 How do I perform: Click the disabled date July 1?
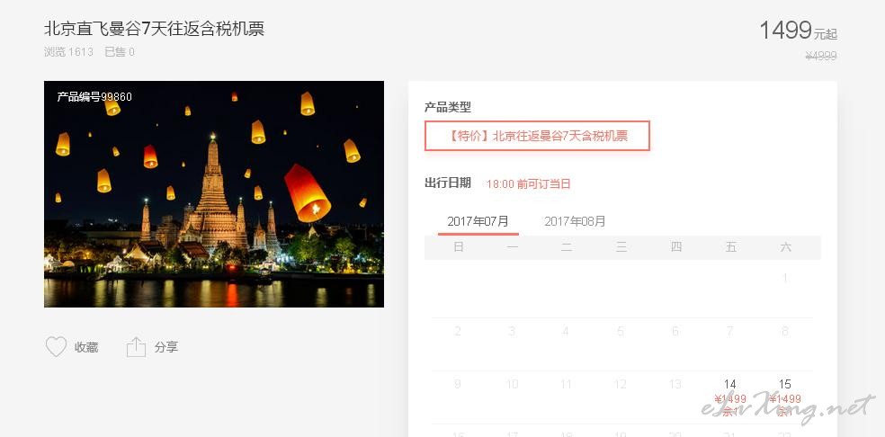pyautogui.click(x=785, y=278)
